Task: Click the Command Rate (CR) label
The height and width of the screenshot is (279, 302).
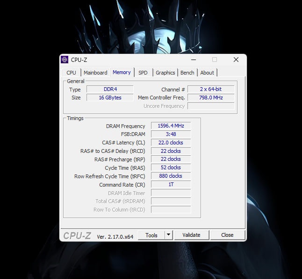Action: [x=122, y=185]
